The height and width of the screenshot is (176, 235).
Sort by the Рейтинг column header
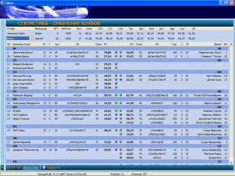point(66,29)
